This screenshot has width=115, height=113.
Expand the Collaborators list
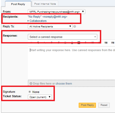point(37,21)
